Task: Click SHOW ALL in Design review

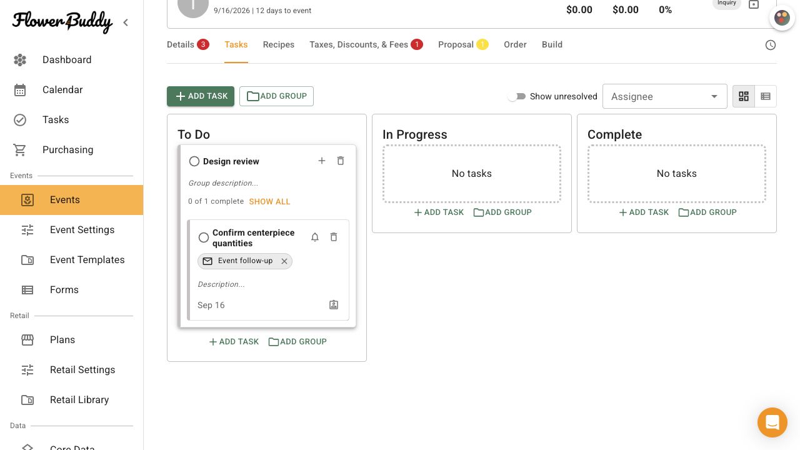Action: pyautogui.click(x=270, y=201)
